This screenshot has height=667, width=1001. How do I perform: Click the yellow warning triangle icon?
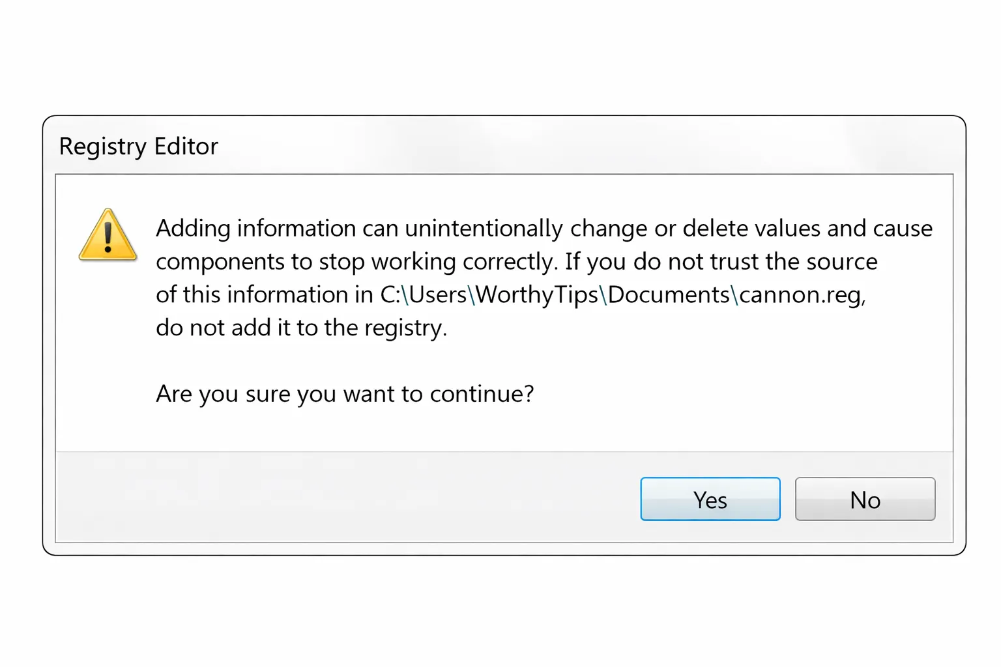(108, 237)
